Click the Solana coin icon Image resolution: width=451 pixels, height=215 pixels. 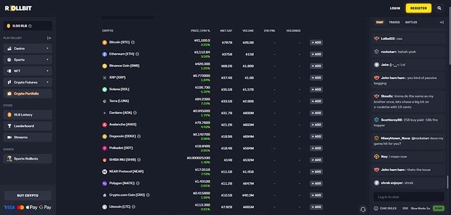[x=104, y=89]
